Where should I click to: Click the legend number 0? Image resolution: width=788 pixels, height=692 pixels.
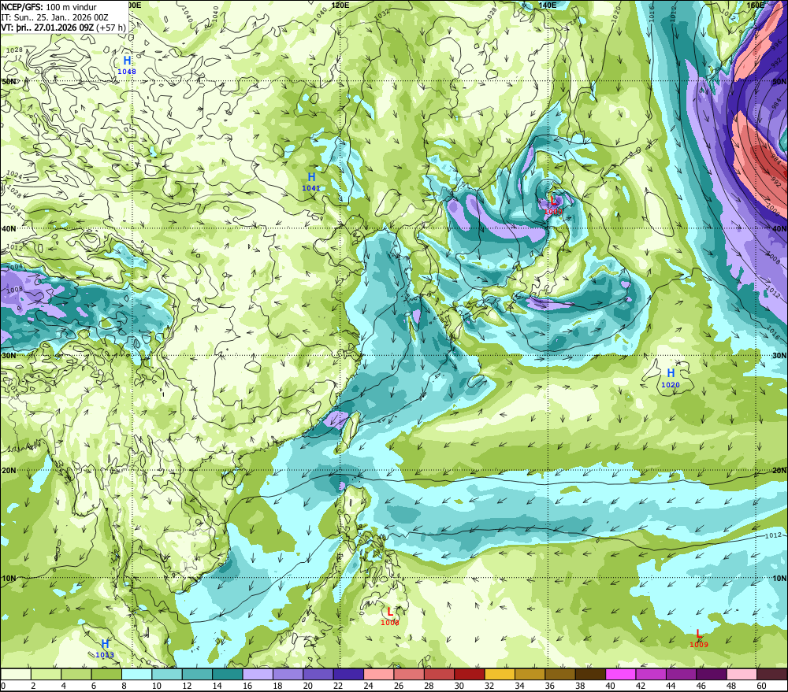3,686
